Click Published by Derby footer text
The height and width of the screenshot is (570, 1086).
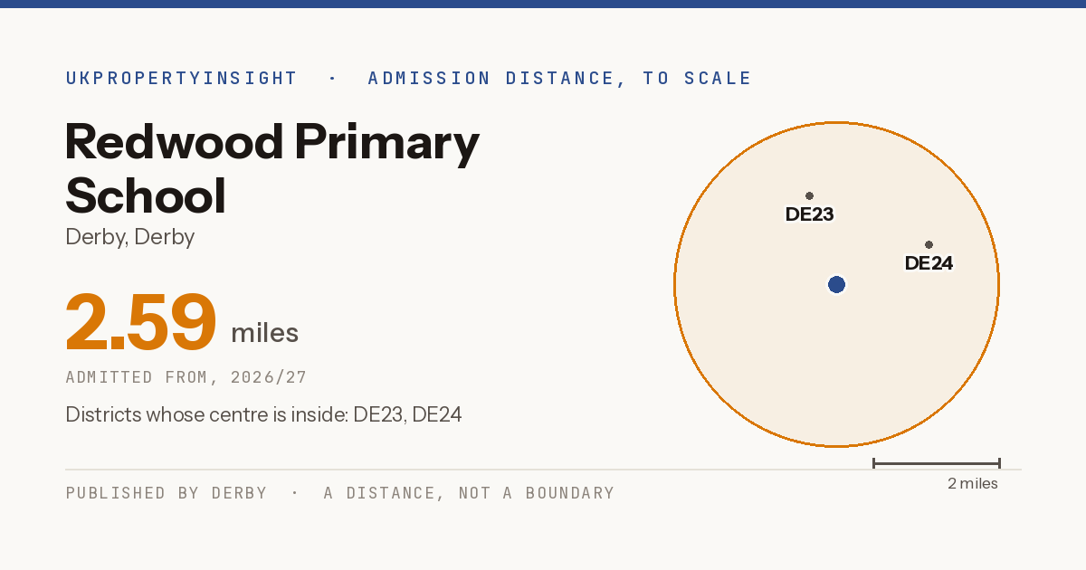pos(167,493)
